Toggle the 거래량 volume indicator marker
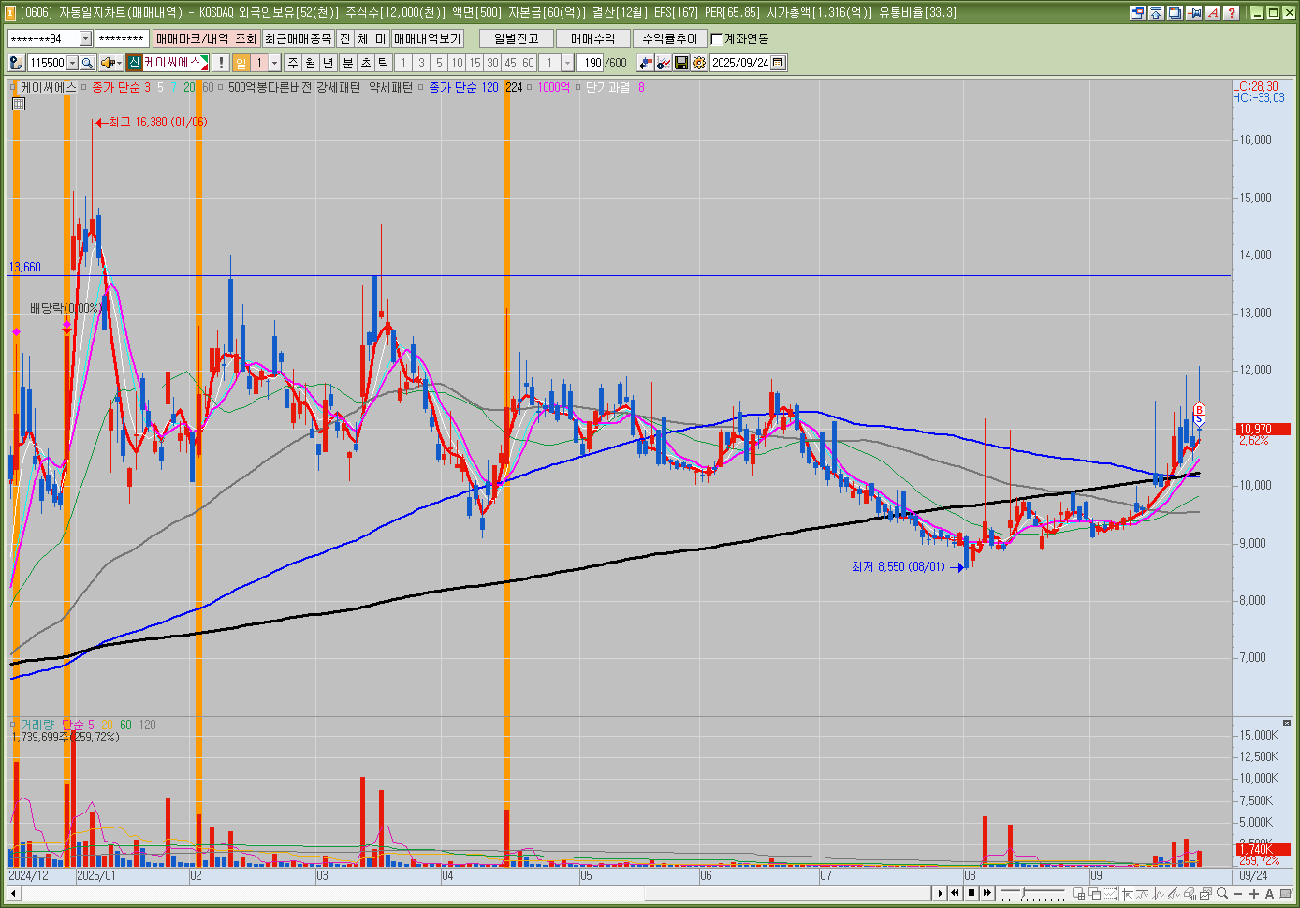 (13, 725)
